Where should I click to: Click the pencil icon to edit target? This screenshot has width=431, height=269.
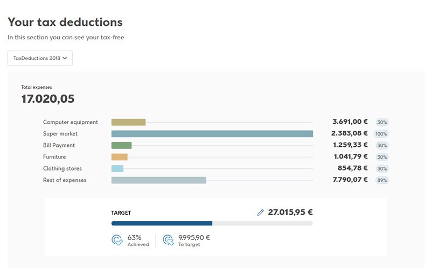point(261,213)
